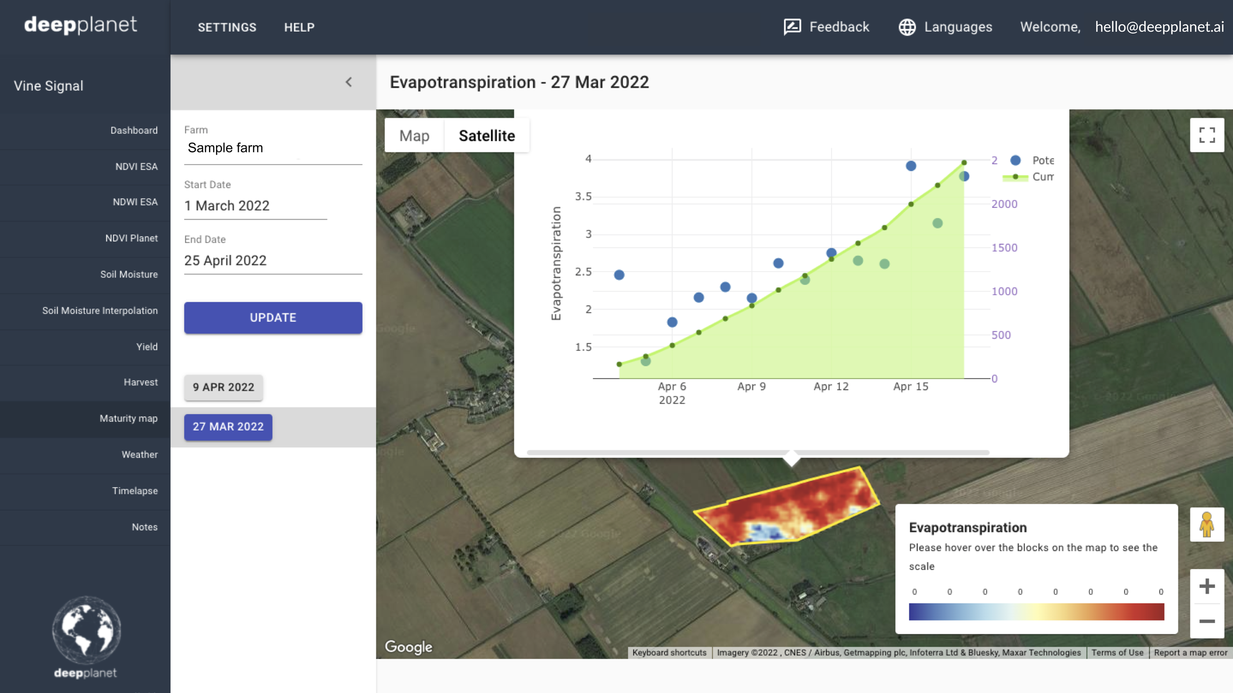This screenshot has height=693, width=1233.
Task: Select the Street View pegman icon
Action: [x=1207, y=524]
